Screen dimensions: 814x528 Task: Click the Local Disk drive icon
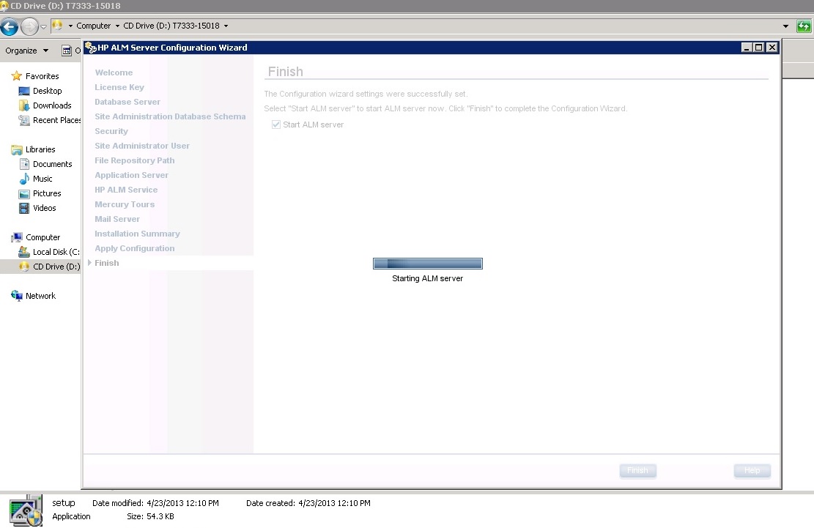[x=24, y=252]
